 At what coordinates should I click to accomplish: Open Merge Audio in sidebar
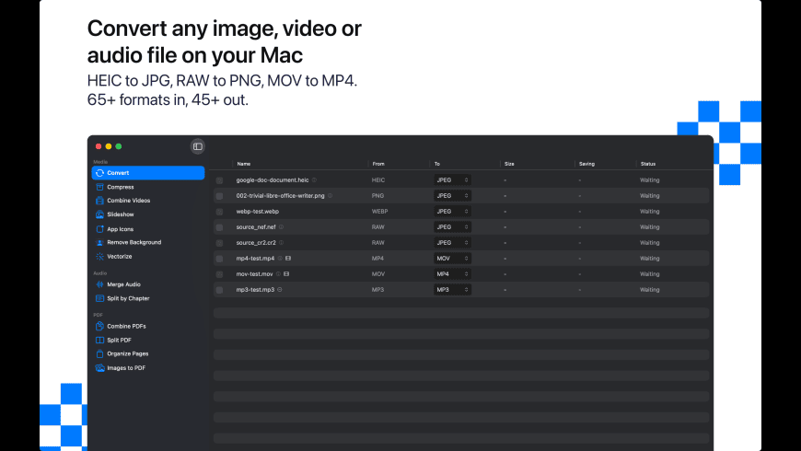[x=123, y=284]
